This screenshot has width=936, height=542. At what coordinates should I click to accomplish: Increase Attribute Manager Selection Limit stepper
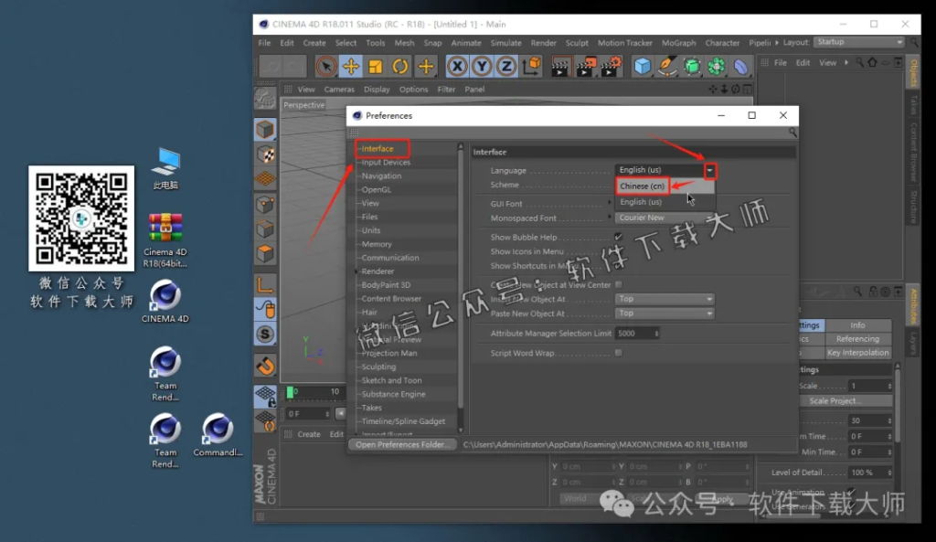coord(656,330)
